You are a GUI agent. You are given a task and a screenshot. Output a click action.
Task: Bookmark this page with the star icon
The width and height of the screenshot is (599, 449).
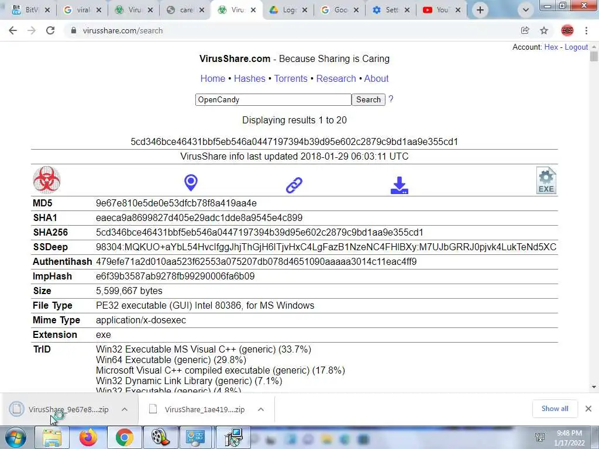544,30
